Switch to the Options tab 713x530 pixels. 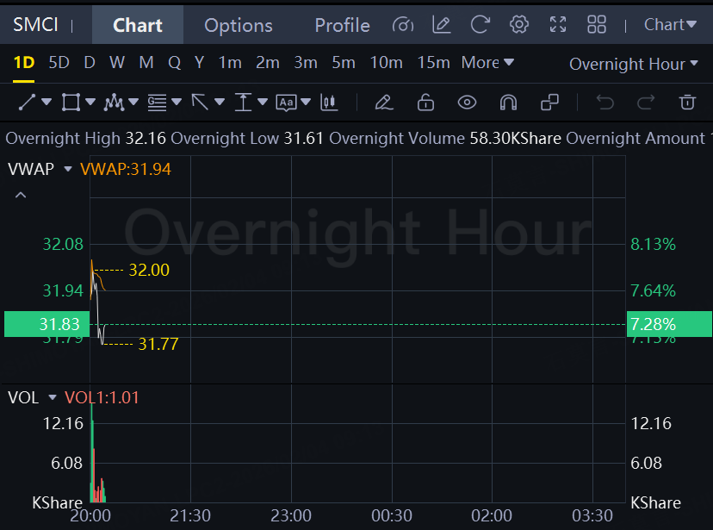[239, 26]
